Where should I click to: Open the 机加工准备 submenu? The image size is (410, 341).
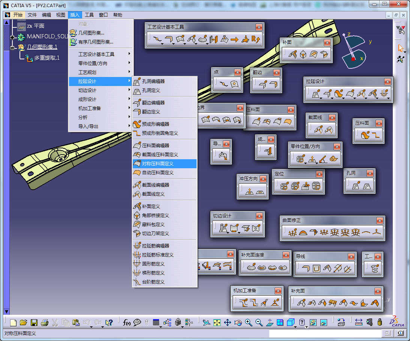[x=101, y=108]
